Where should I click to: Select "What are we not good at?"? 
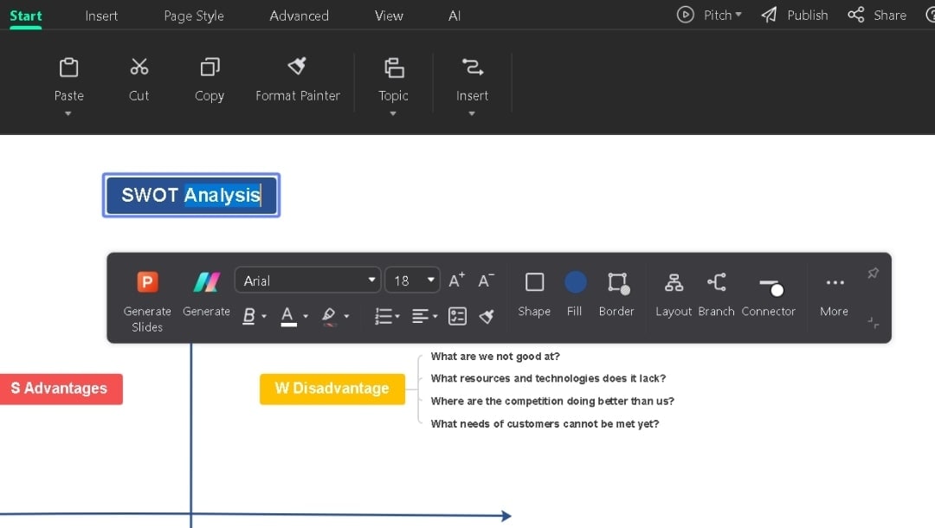point(495,357)
